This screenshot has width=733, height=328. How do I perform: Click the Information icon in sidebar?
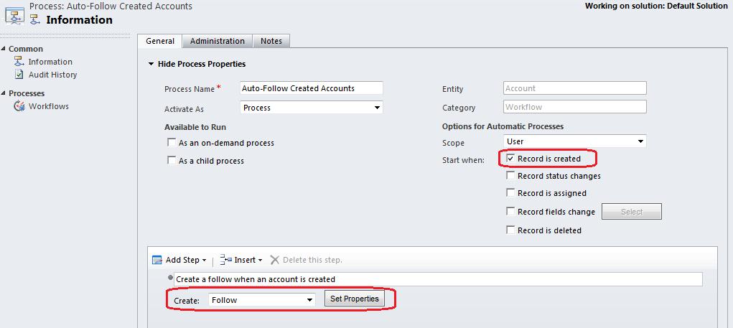tap(19, 62)
